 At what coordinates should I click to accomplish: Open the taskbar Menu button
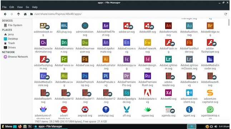(7, 127)
